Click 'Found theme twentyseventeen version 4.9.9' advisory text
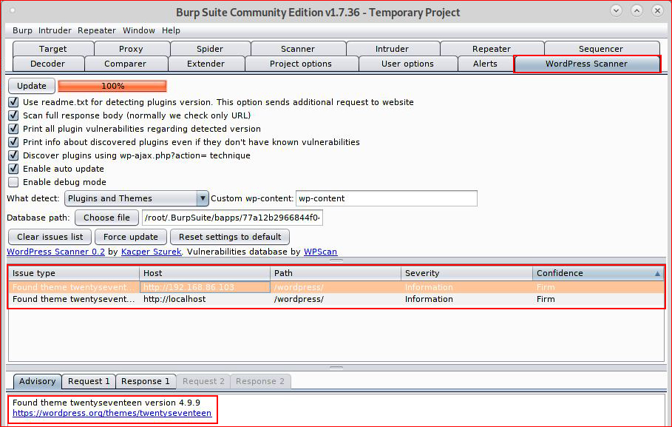The width and height of the screenshot is (672, 427). 106,403
